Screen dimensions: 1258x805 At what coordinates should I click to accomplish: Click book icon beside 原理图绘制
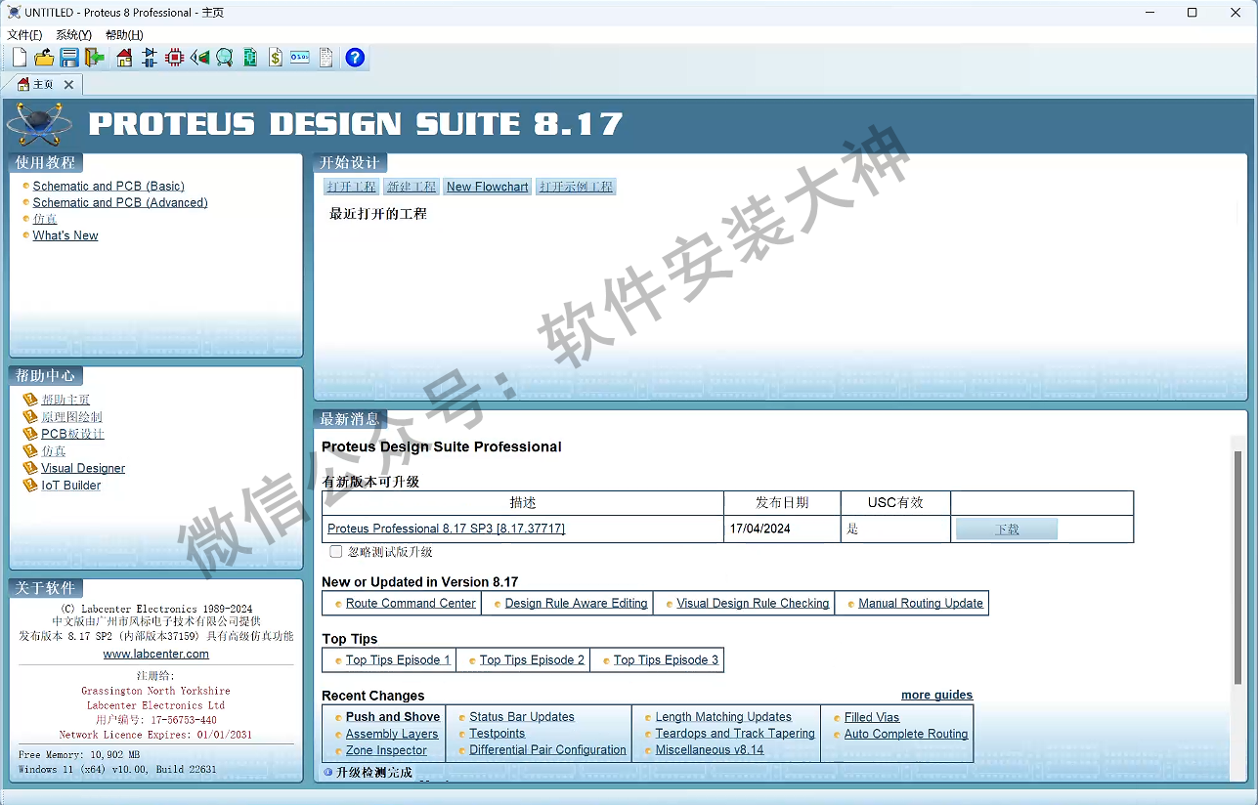30,416
